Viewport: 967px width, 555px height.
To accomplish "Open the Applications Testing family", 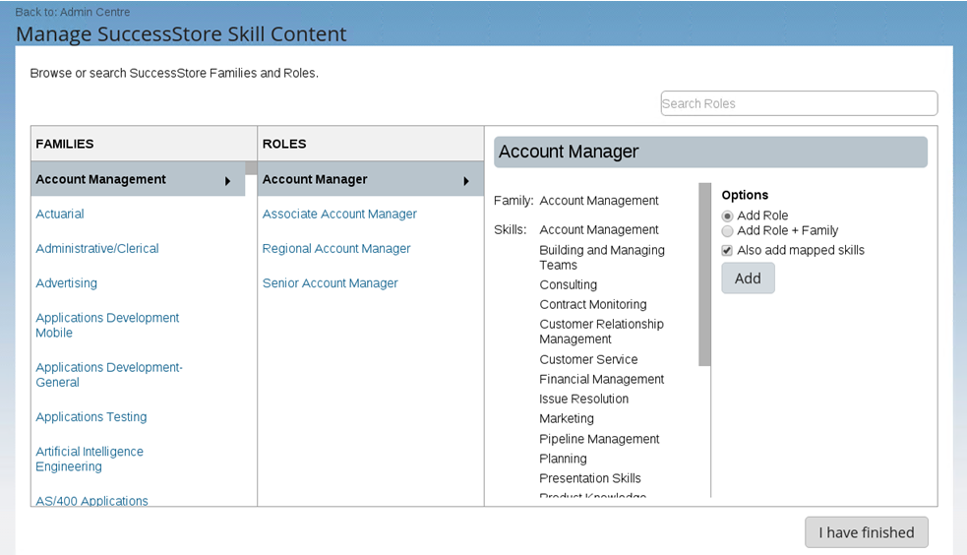I will (91, 417).
